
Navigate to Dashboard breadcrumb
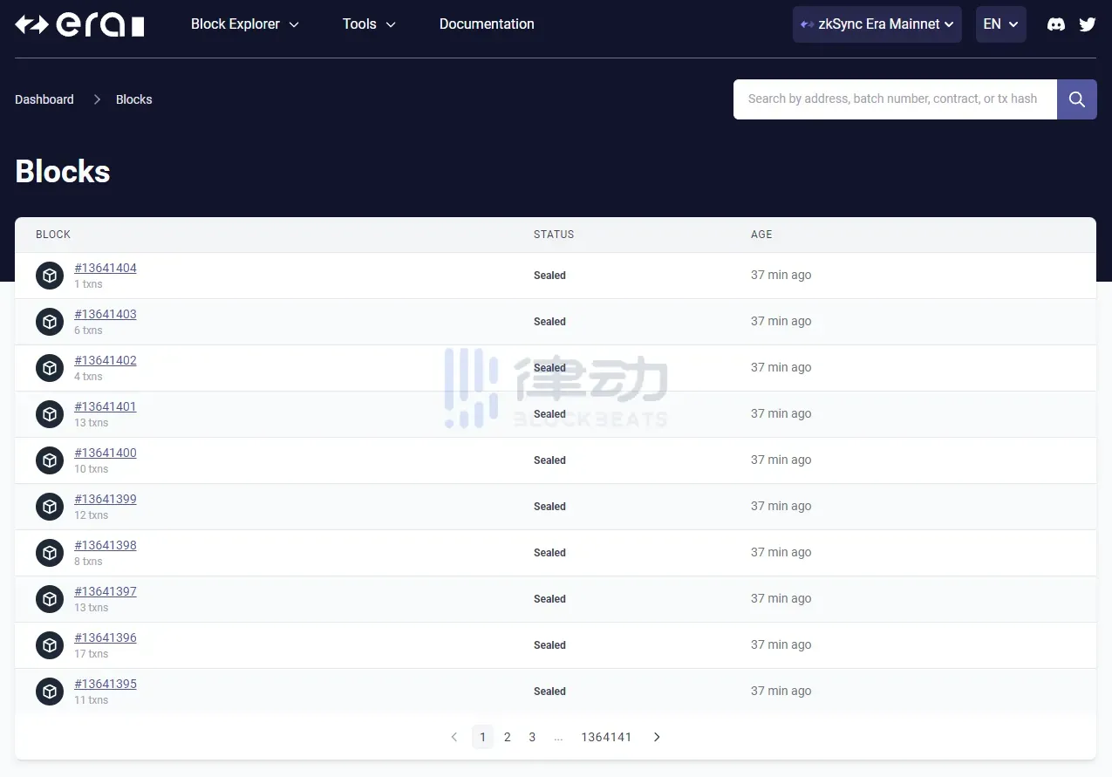(x=44, y=99)
